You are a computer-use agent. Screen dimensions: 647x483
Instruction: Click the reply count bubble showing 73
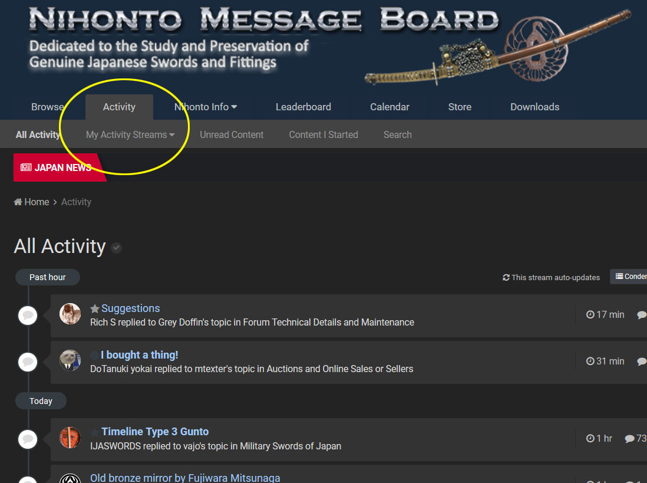tap(635, 438)
